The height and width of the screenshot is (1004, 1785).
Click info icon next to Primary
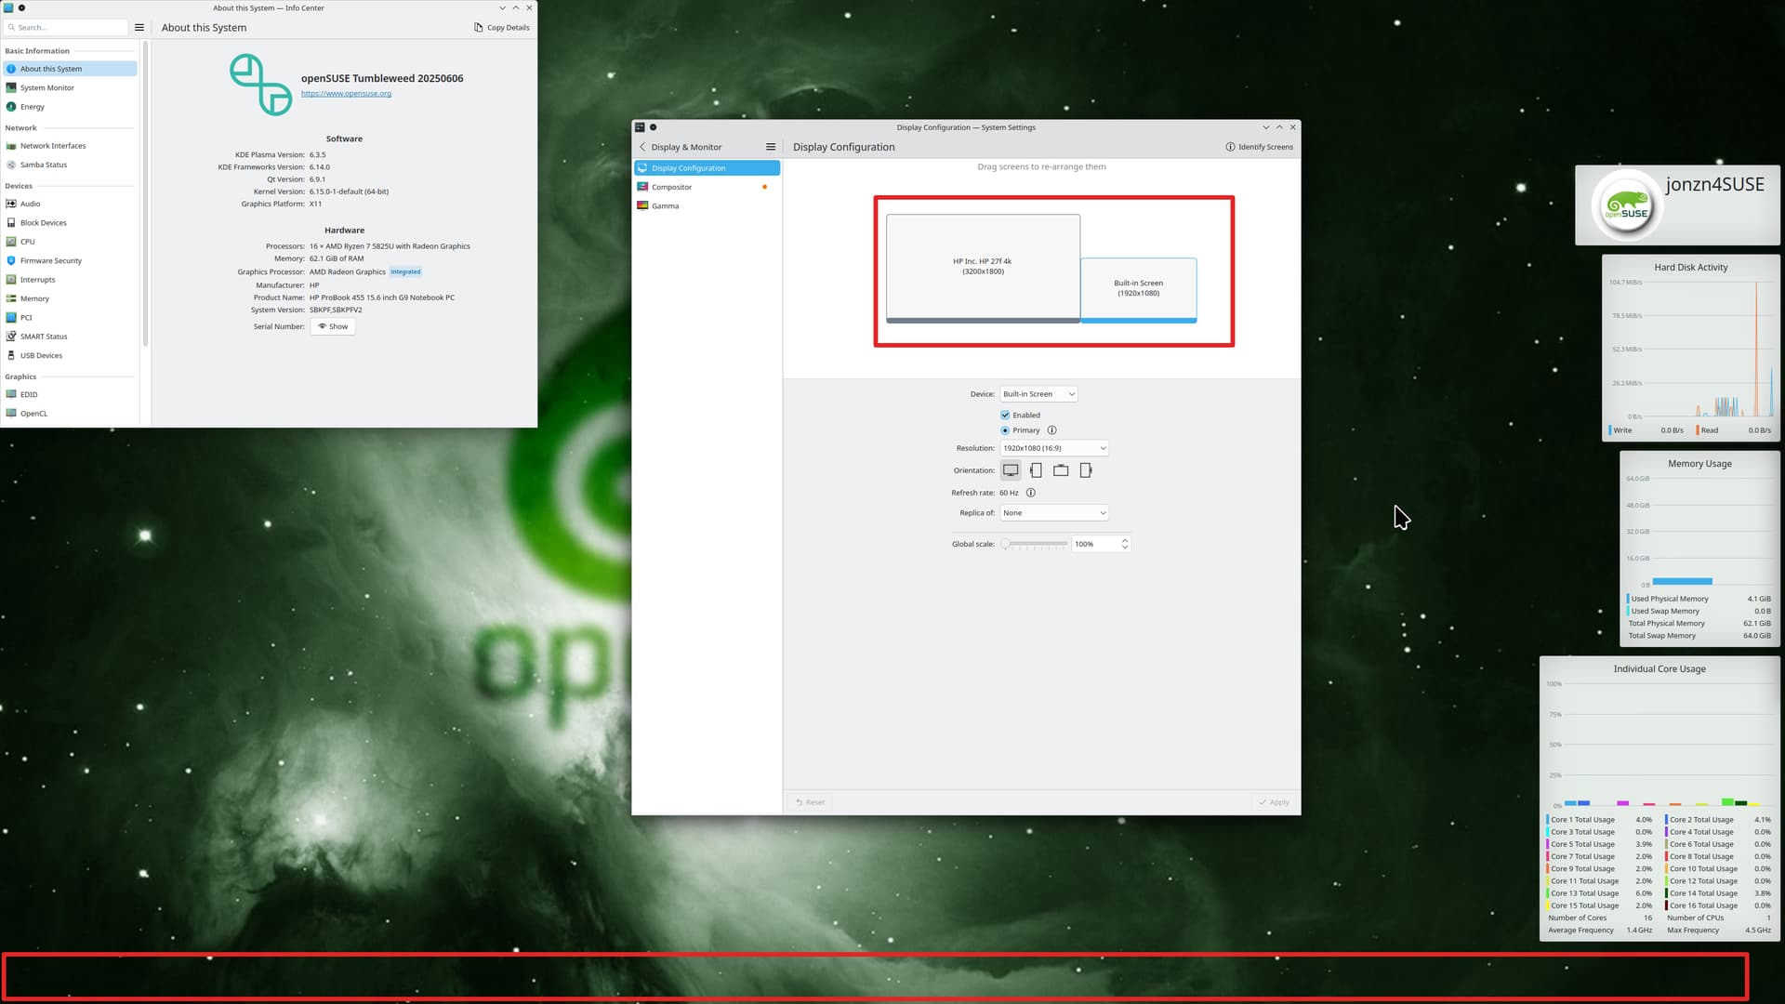[x=1052, y=430]
